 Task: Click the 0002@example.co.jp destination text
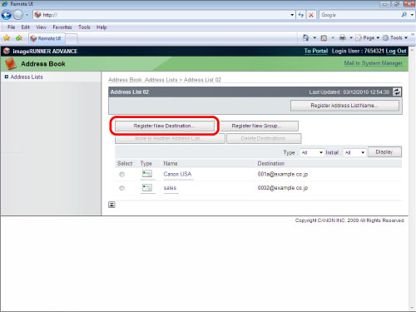[x=283, y=188]
